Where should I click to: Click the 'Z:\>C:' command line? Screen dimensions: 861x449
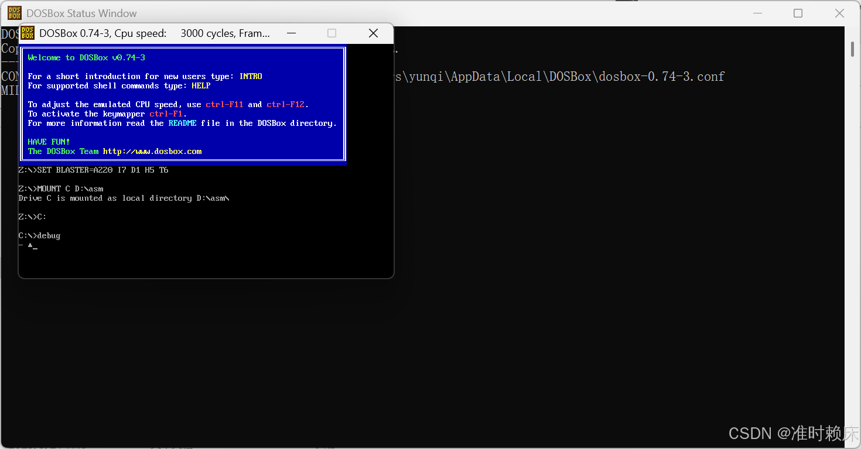32,217
